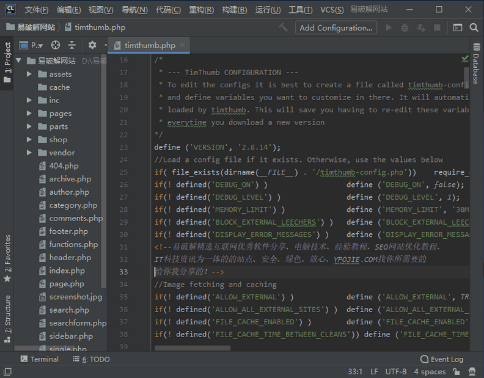Click the project tree vertical scrollbar
Image resolution: width=484 pixels, height=378 pixels.
(x=104, y=172)
